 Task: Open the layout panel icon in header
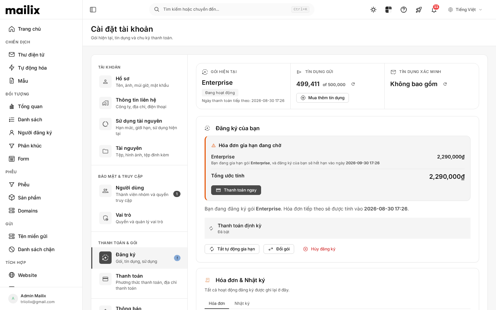[389, 10]
